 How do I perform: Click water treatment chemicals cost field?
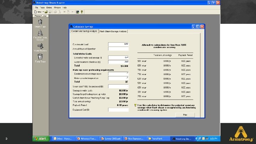(118, 62)
